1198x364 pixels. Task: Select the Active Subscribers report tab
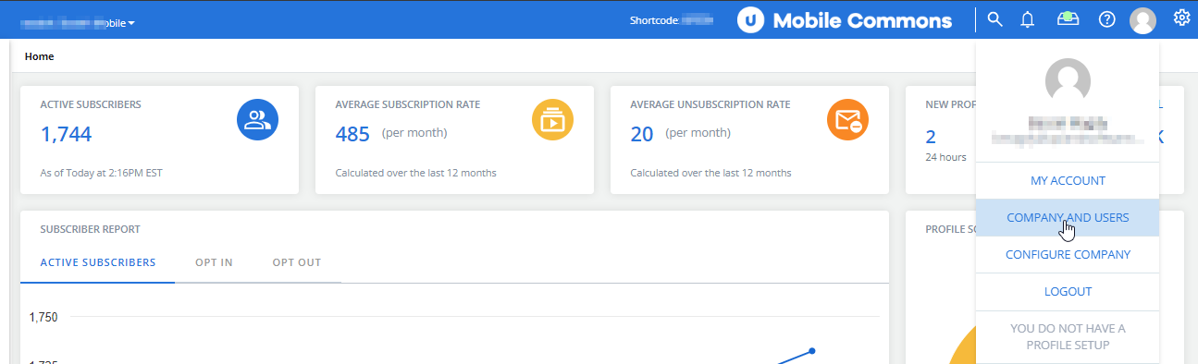point(98,262)
